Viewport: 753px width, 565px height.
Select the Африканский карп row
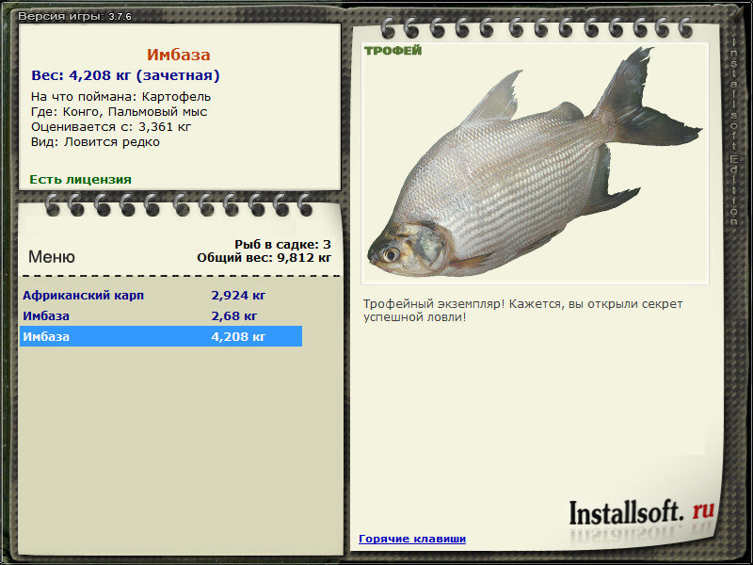(x=161, y=295)
